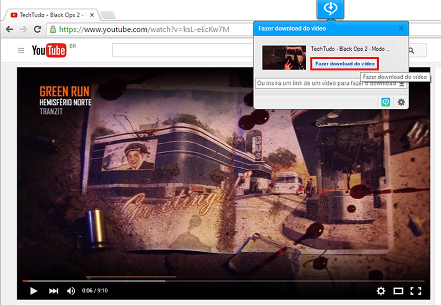Toggle theater mode on the player
The image size is (441, 305).
click(x=398, y=291)
